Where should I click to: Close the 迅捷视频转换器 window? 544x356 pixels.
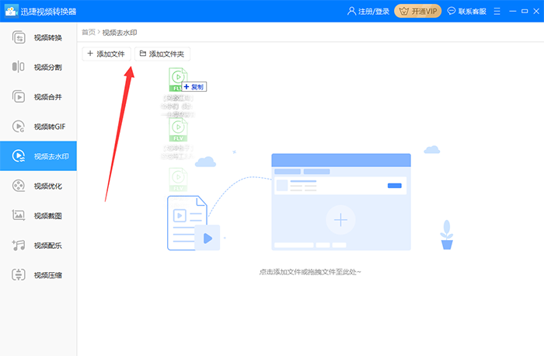[x=536, y=12]
